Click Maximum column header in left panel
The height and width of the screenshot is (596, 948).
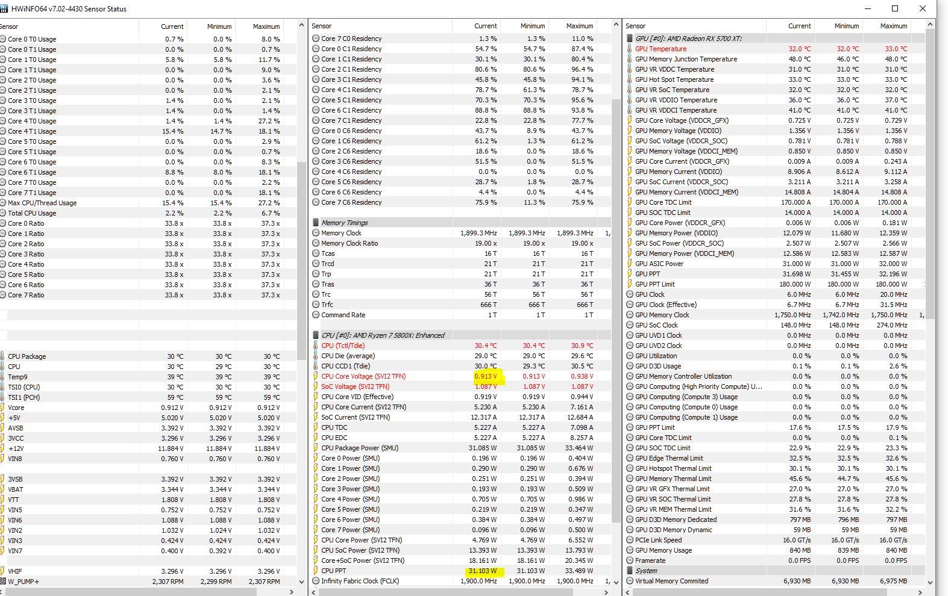point(259,26)
